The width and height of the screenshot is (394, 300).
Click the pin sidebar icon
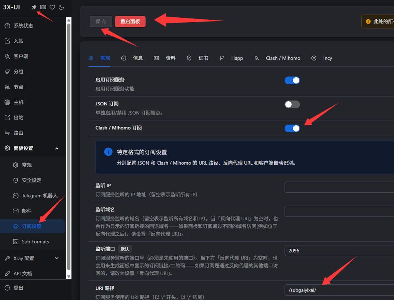[34, 7]
